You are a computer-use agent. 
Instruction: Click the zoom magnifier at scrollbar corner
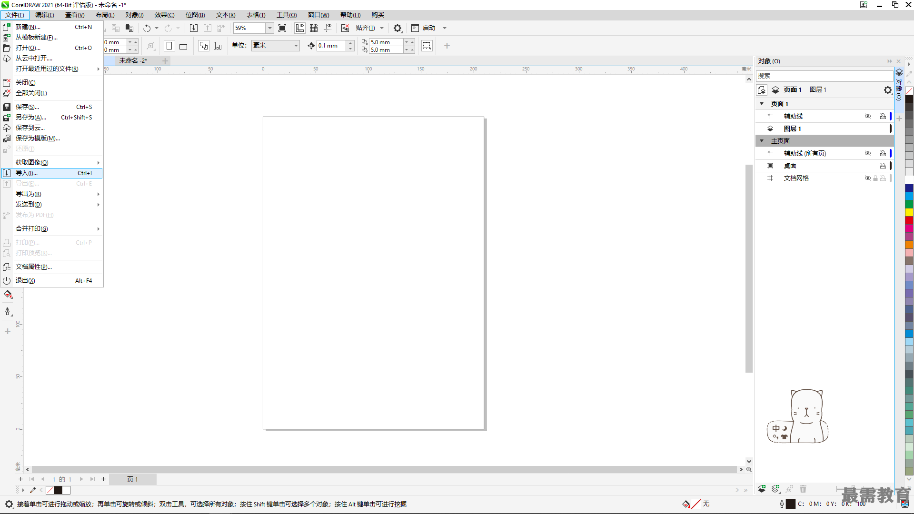(749, 470)
